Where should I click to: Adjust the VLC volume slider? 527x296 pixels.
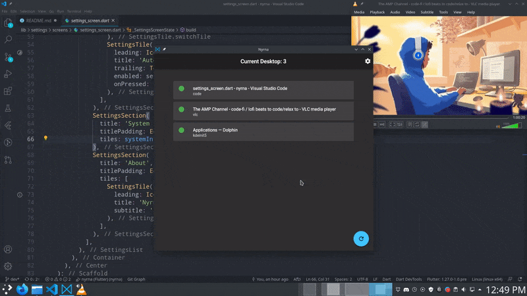pos(513,126)
